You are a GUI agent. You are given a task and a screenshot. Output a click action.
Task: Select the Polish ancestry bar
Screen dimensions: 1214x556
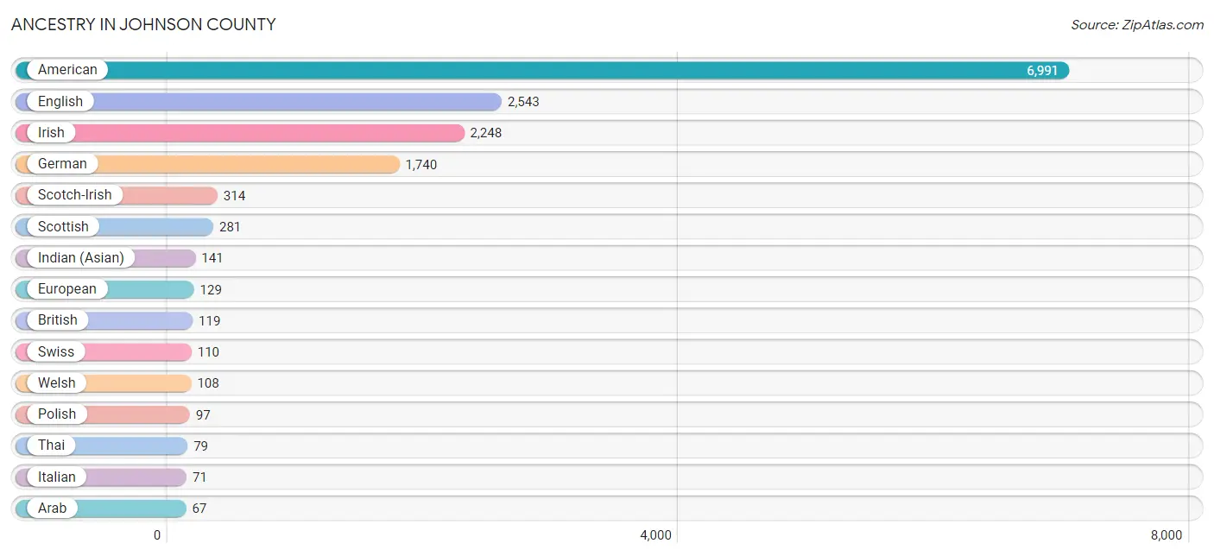(x=103, y=414)
